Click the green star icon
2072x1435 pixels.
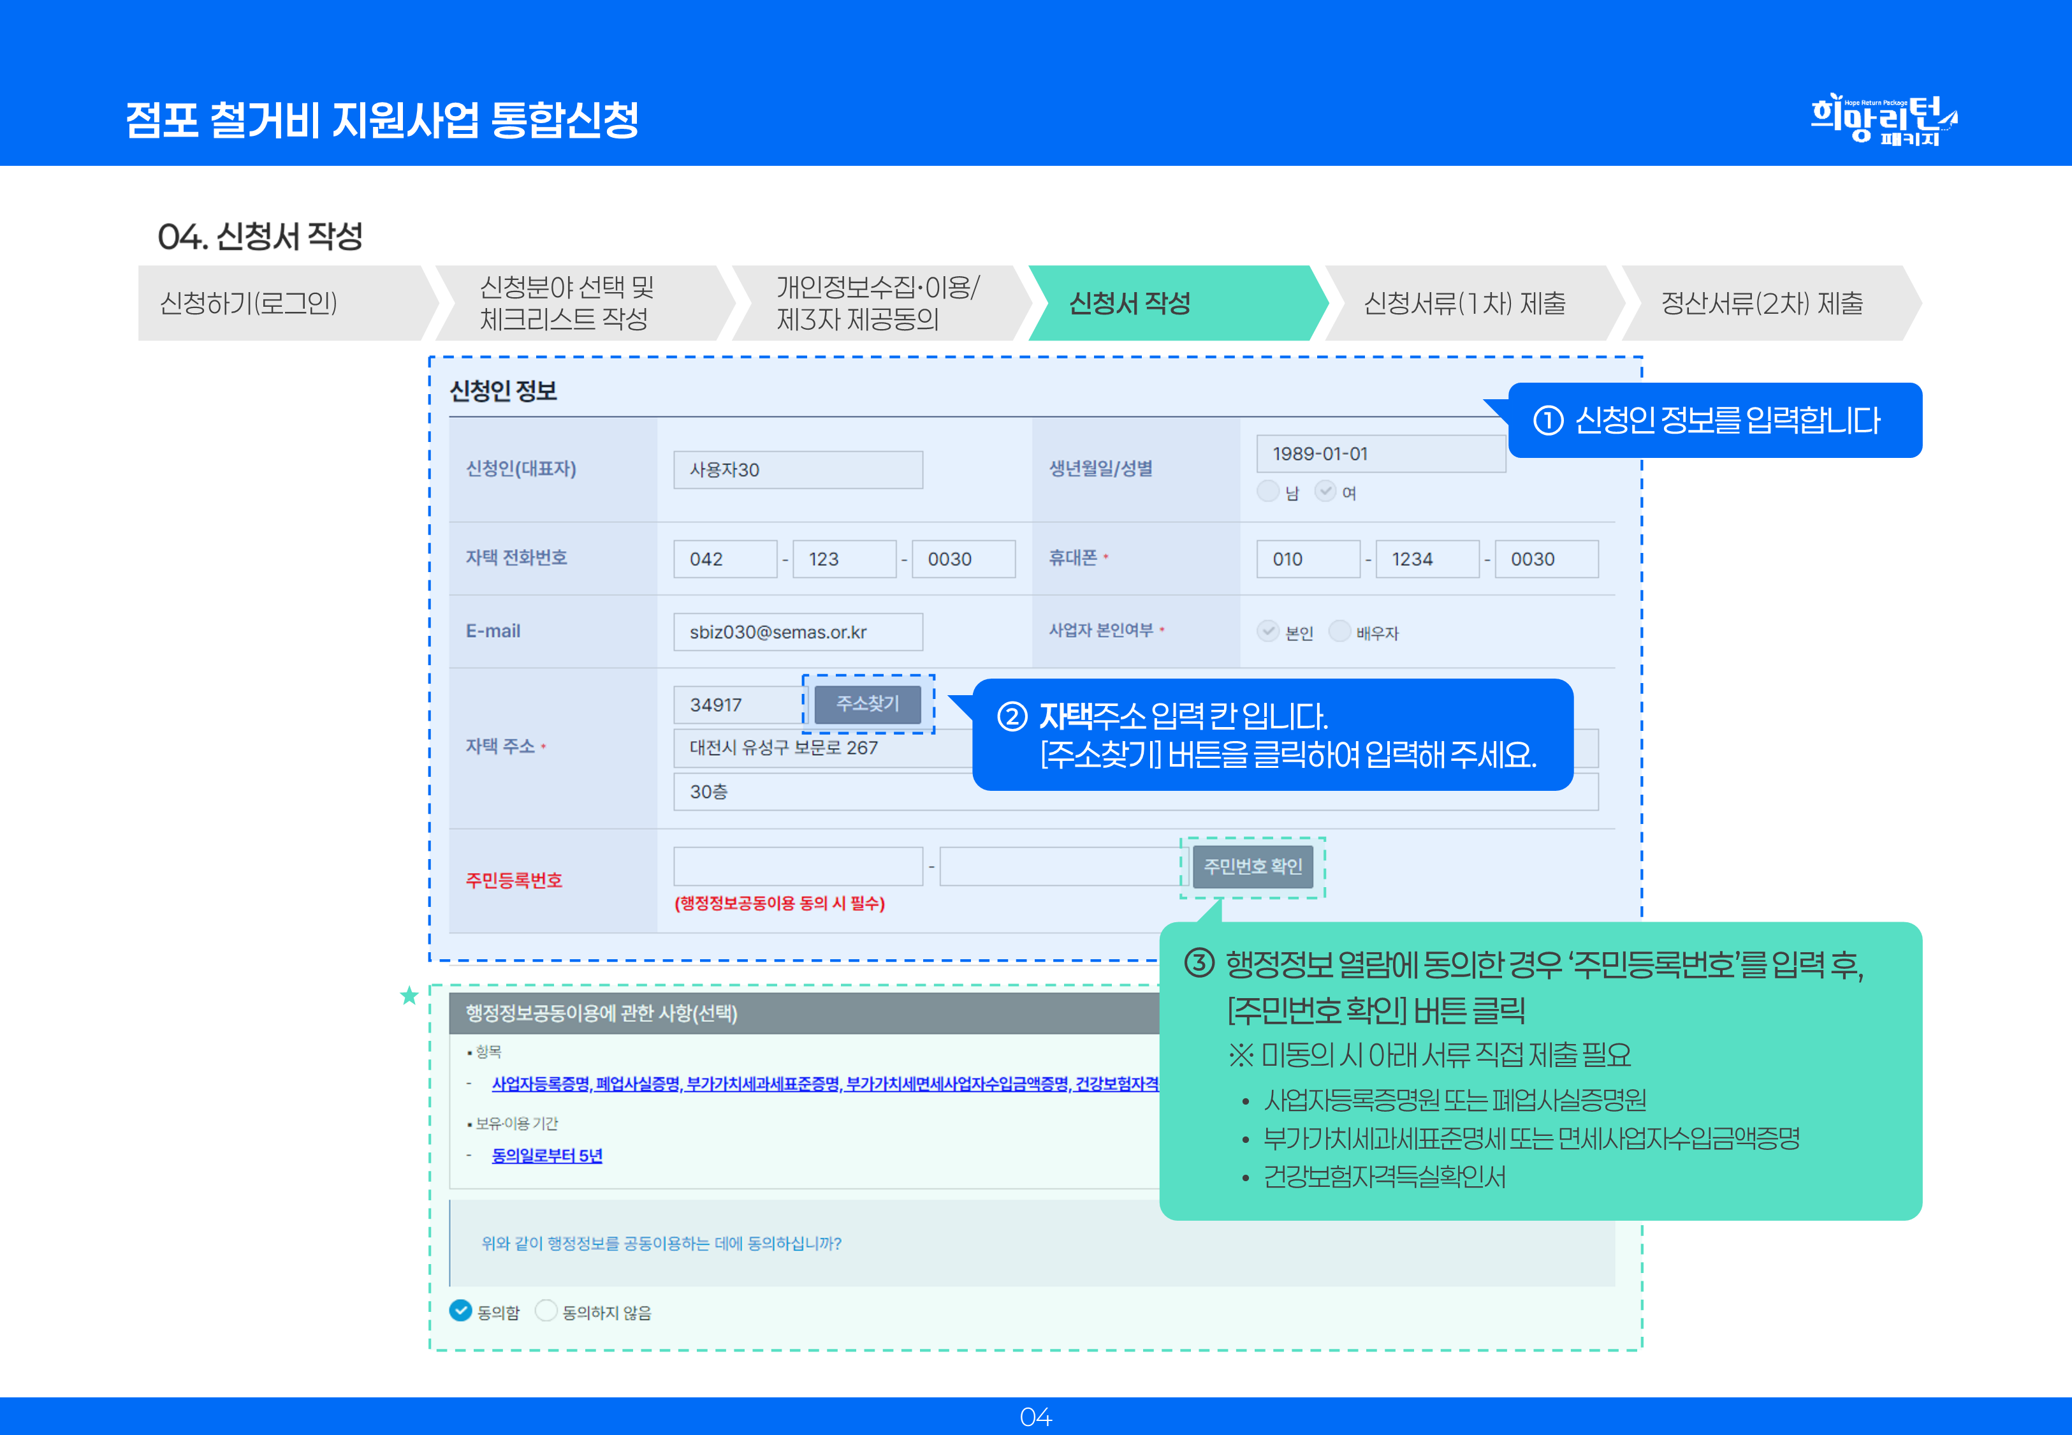(410, 996)
